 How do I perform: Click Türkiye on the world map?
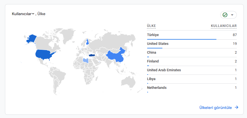91,55
